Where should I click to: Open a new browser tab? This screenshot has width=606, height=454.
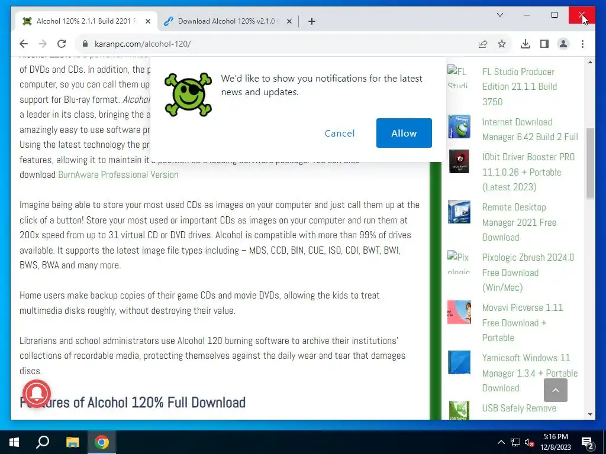click(312, 21)
